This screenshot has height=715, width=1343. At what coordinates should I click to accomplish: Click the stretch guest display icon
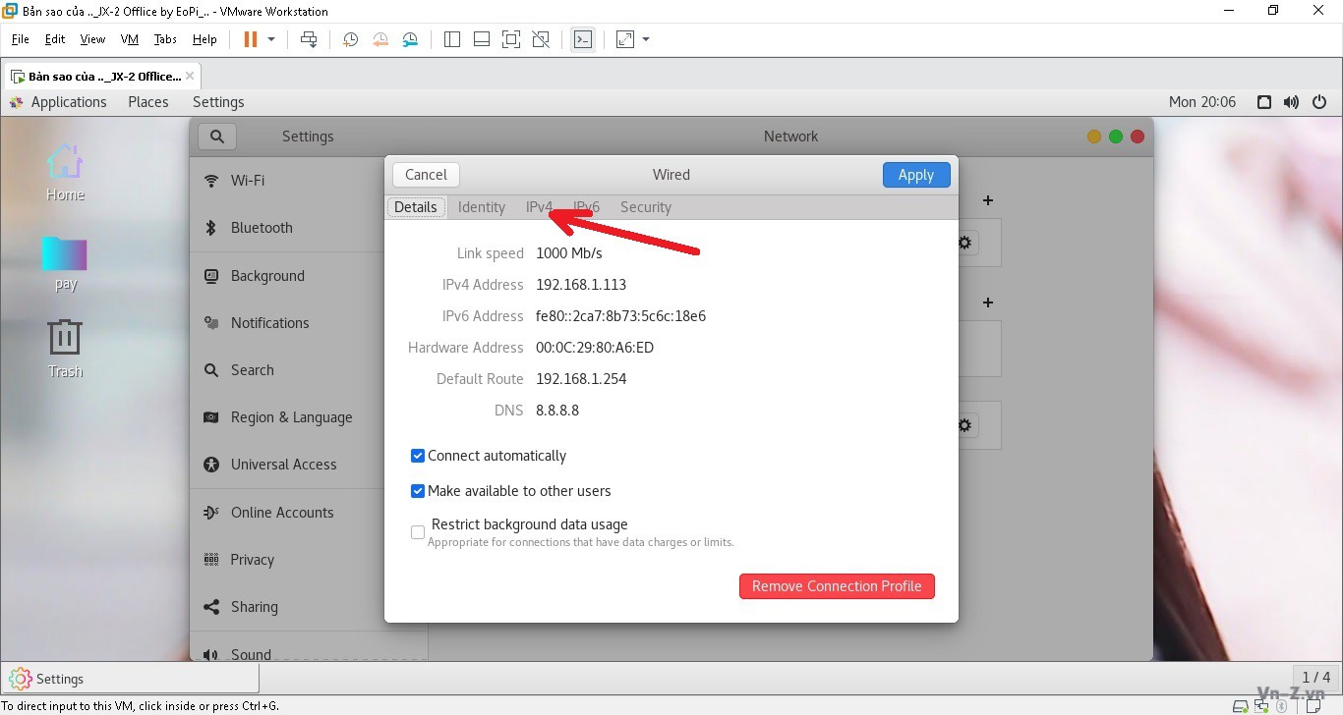625,39
